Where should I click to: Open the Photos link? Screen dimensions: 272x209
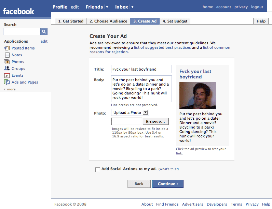[18, 62]
